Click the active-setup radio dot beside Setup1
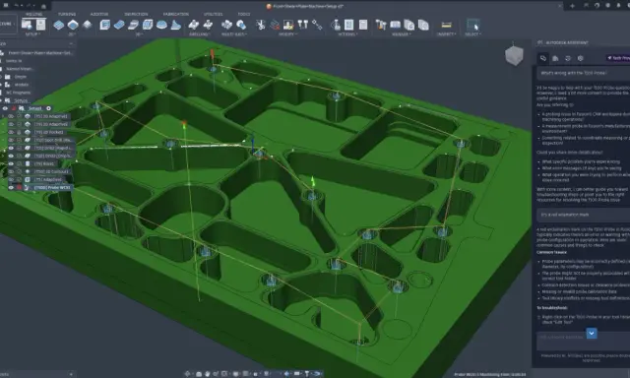The image size is (630, 378). coord(48,108)
